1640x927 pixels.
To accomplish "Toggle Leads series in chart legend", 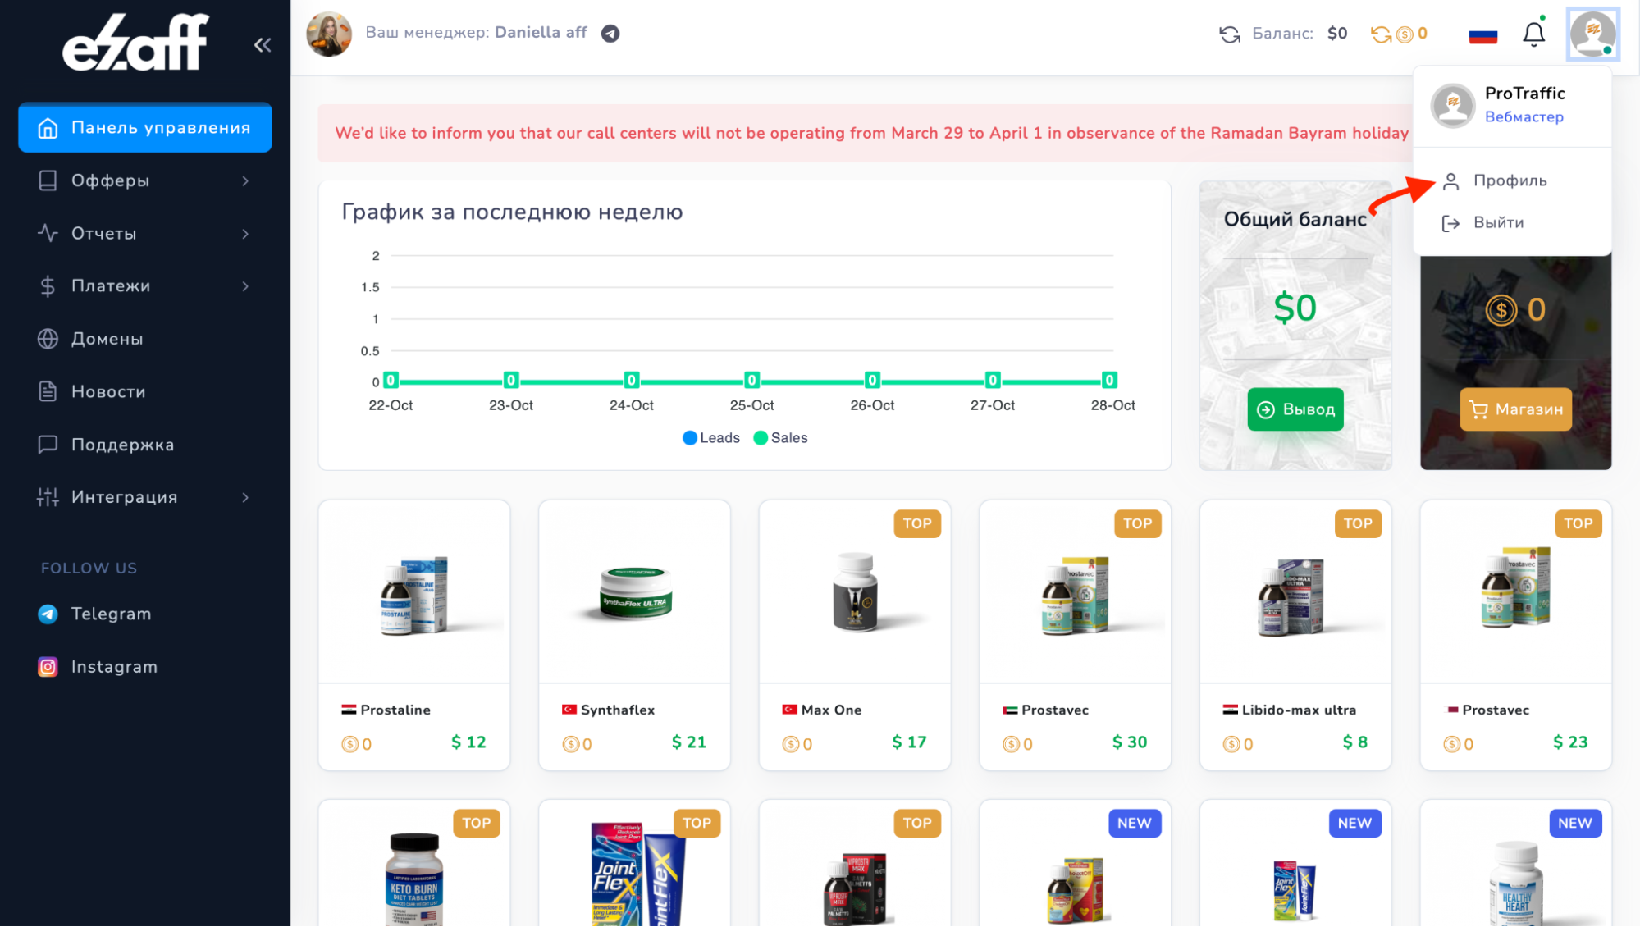I will point(710,438).
